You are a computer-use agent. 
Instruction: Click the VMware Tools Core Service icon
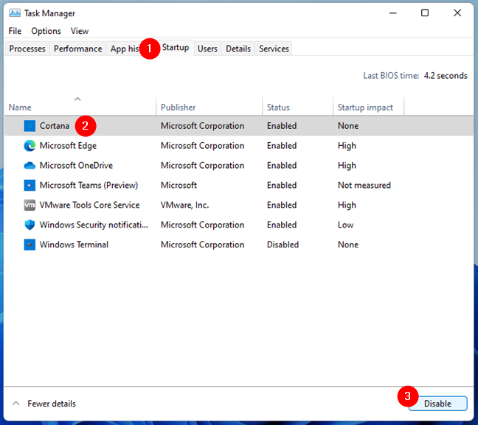click(x=30, y=205)
